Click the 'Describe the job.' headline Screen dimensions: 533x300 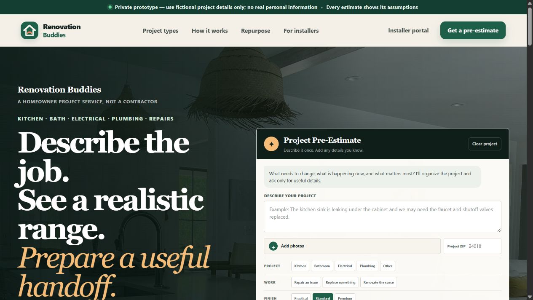(104, 158)
